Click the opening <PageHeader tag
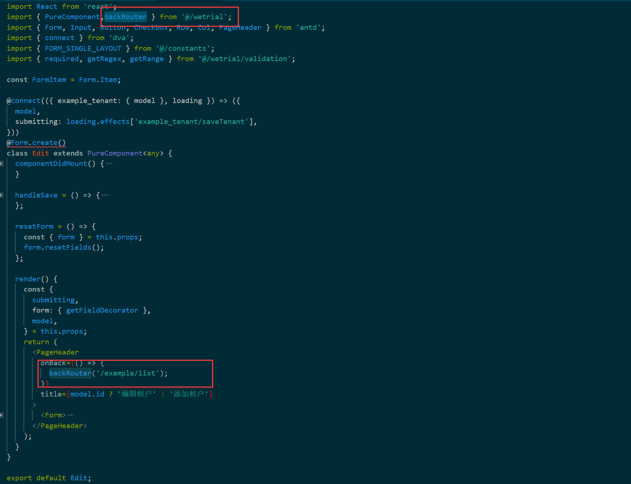This screenshot has height=484, width=631. 56,352
